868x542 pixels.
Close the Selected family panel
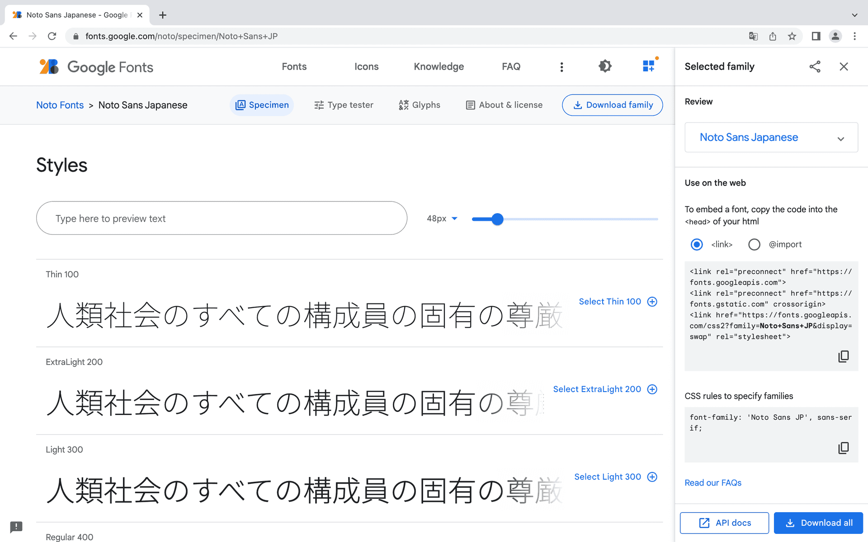click(x=844, y=67)
